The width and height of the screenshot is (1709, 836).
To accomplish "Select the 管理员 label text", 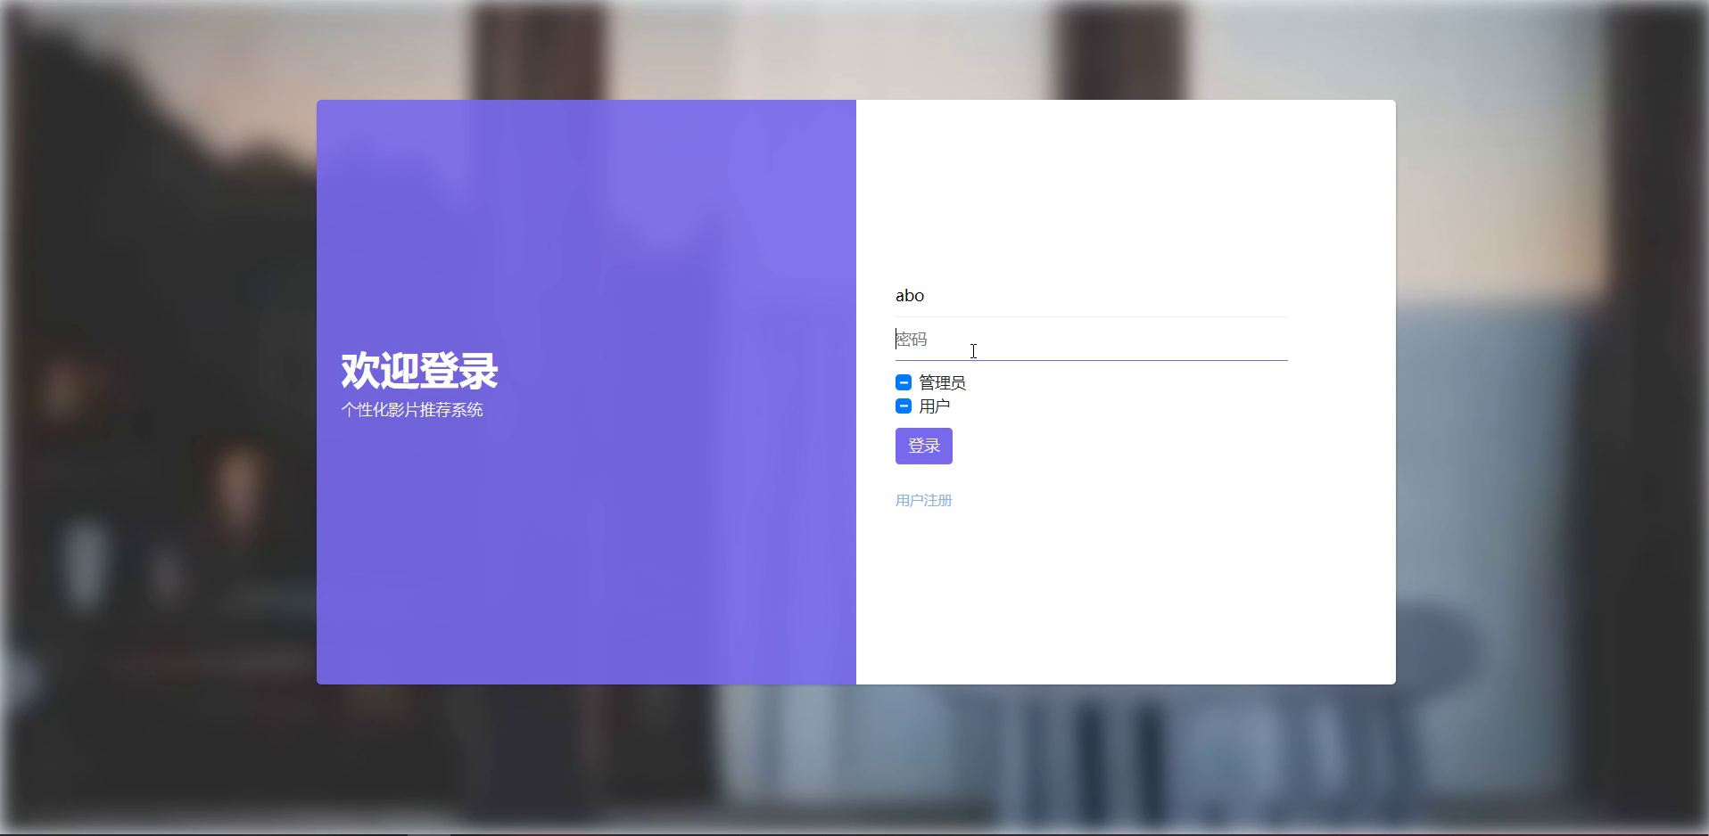I will coord(942,382).
